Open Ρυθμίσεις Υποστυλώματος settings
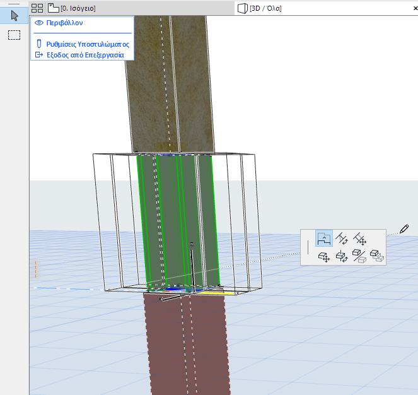Image resolution: width=418 pixels, height=395 pixels. coord(87,44)
